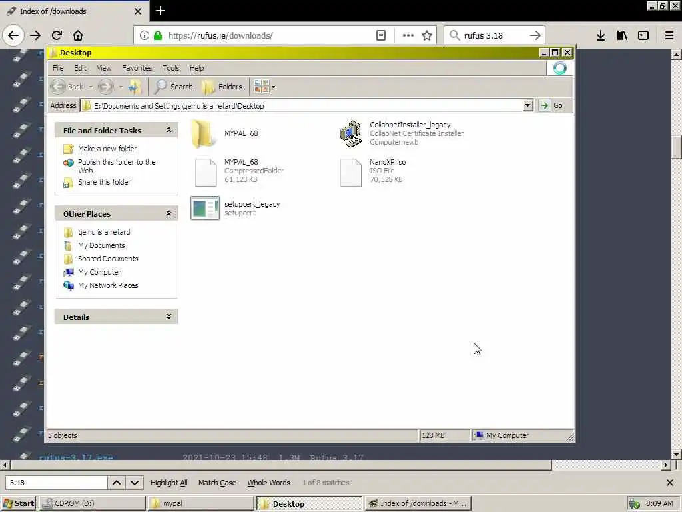Reload the rufus.ie page
Image resolution: width=682 pixels, height=512 pixels.
pyautogui.click(x=57, y=35)
